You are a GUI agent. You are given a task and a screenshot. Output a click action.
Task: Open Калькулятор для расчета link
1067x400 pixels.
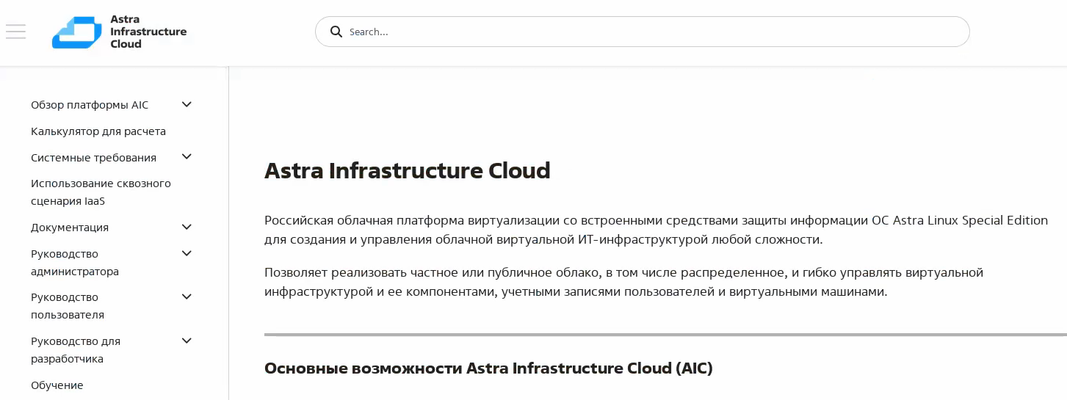click(x=98, y=131)
